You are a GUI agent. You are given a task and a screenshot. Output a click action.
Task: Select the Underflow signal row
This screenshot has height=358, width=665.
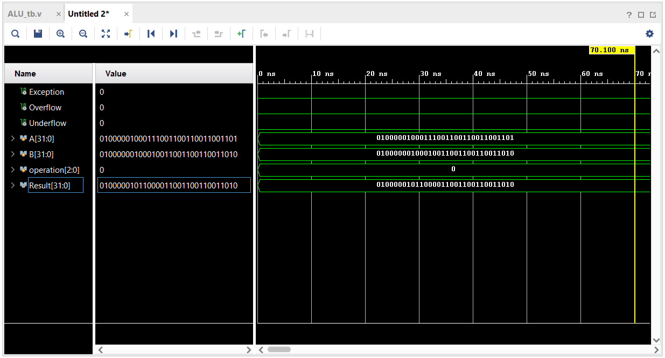[x=47, y=123]
